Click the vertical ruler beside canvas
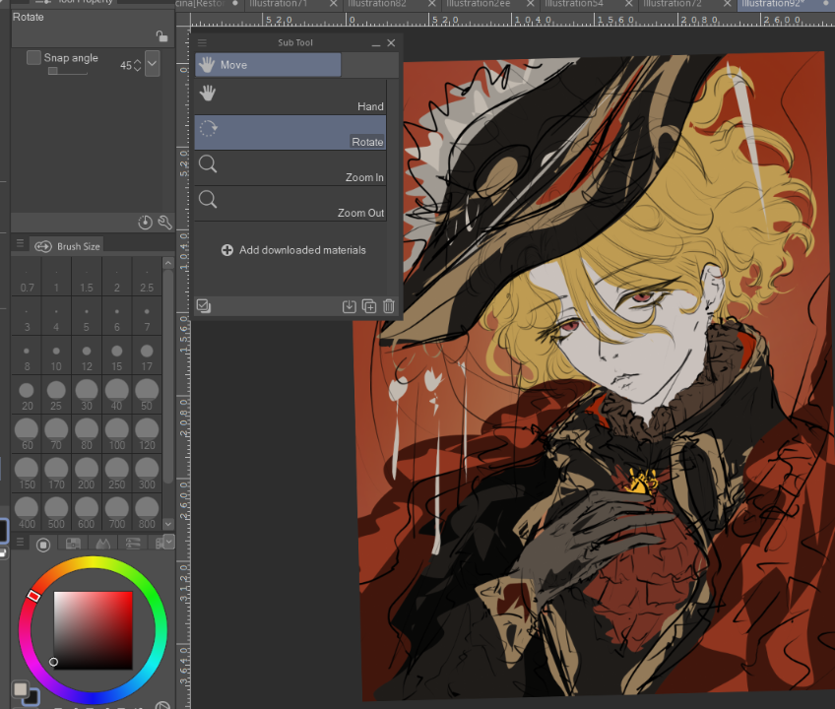 (x=183, y=367)
